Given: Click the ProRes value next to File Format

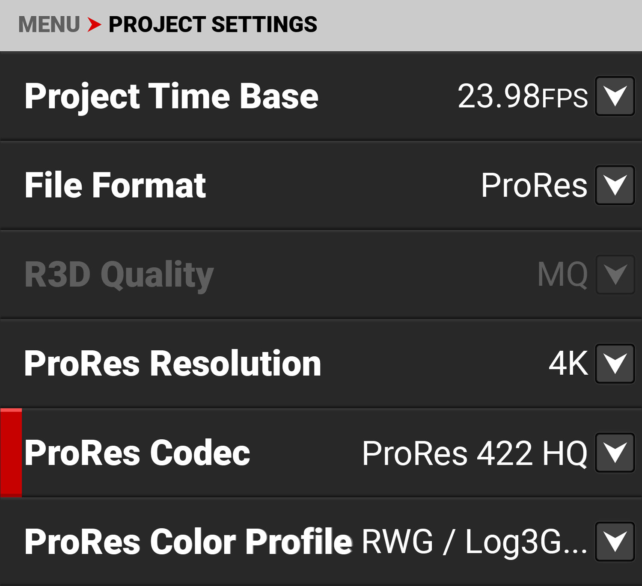Looking at the screenshot, I should click(534, 186).
